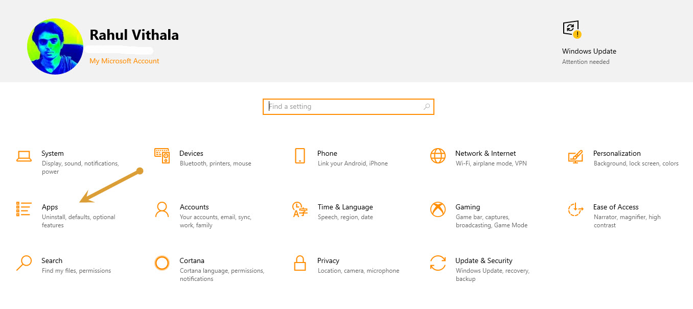The height and width of the screenshot is (309, 693).
Task: Click Windows Update, recovery, backup text
Action: 493,275
